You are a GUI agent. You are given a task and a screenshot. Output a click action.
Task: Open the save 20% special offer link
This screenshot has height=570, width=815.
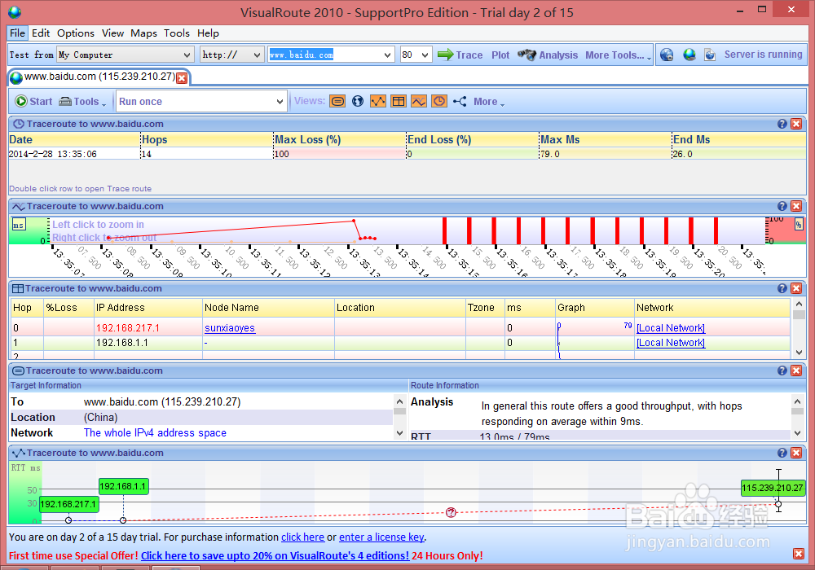(x=275, y=555)
